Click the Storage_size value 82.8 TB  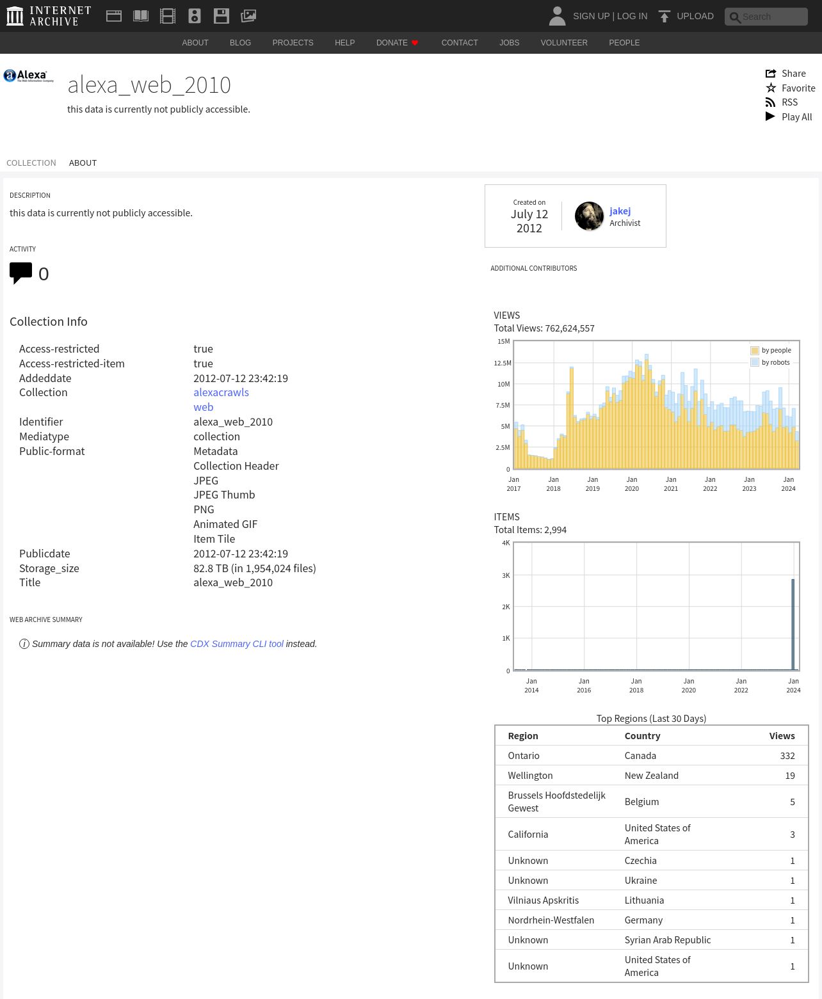tap(255, 568)
